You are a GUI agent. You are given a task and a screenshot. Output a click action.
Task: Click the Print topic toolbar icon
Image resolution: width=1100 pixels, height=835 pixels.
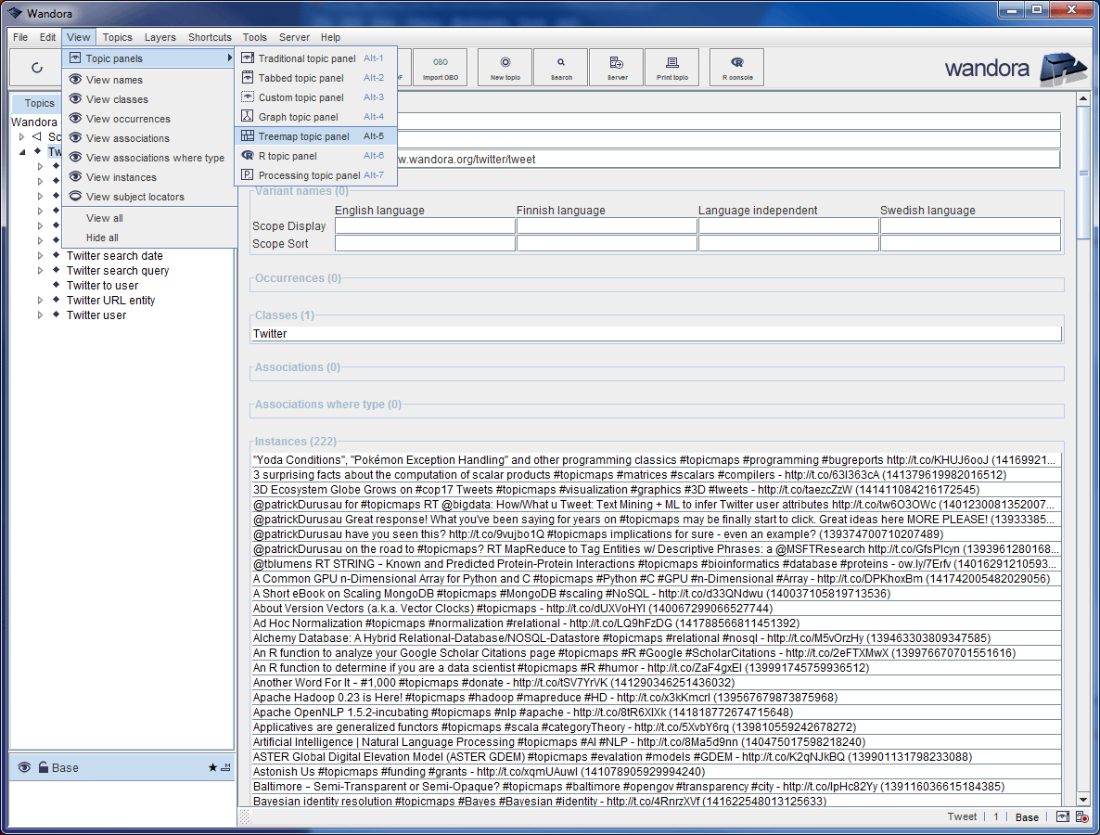(x=672, y=68)
